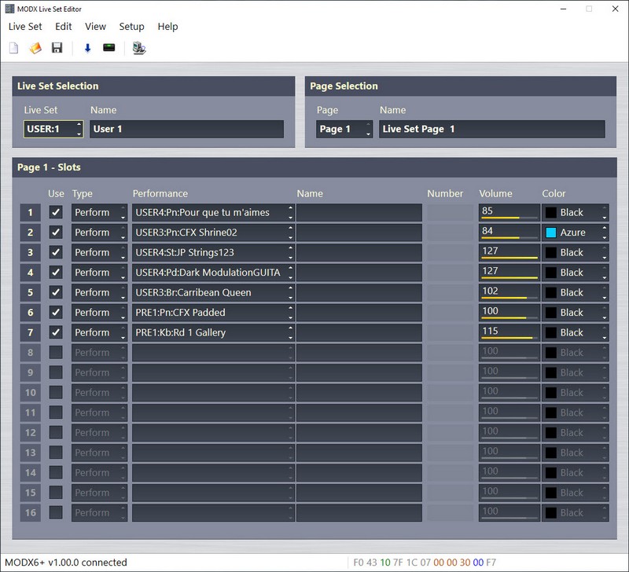The image size is (629, 572).
Task: Click the computer setup toolbar icon
Action: [x=139, y=49]
